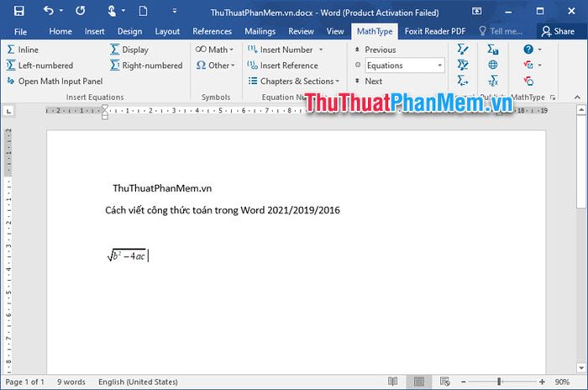Insert a Display equation

click(x=129, y=50)
